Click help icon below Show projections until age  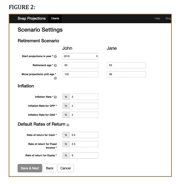[x=55, y=78]
